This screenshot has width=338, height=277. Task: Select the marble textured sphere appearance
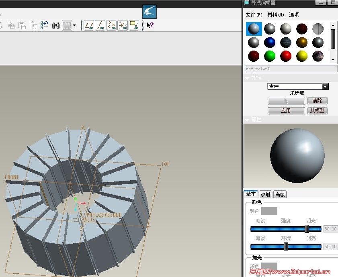pyautogui.click(x=318, y=56)
